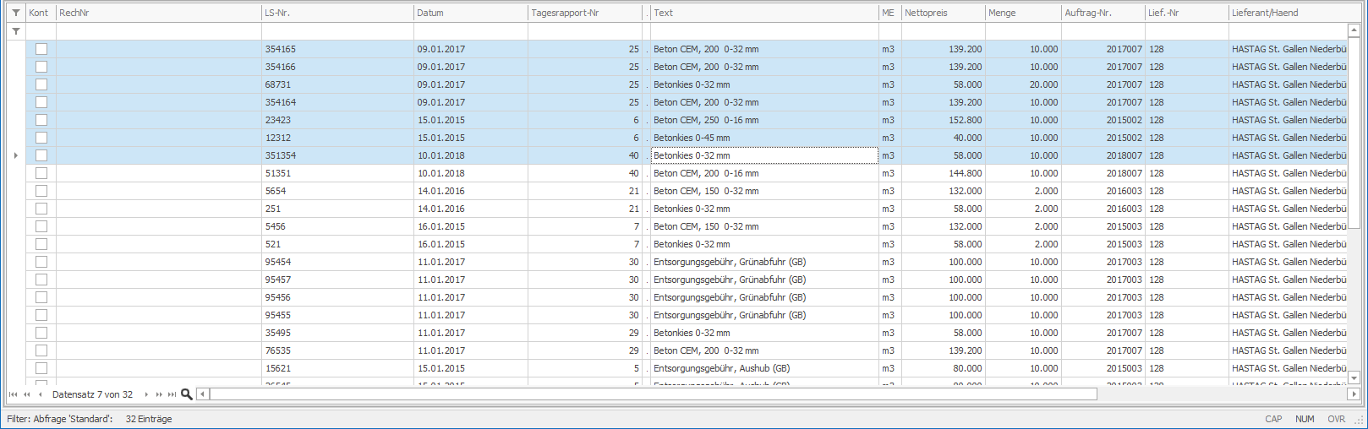Image resolution: width=1368 pixels, height=429 pixels.
Task: Select Datum cell 14.01.2016 in row 5654
Action: 471,191
